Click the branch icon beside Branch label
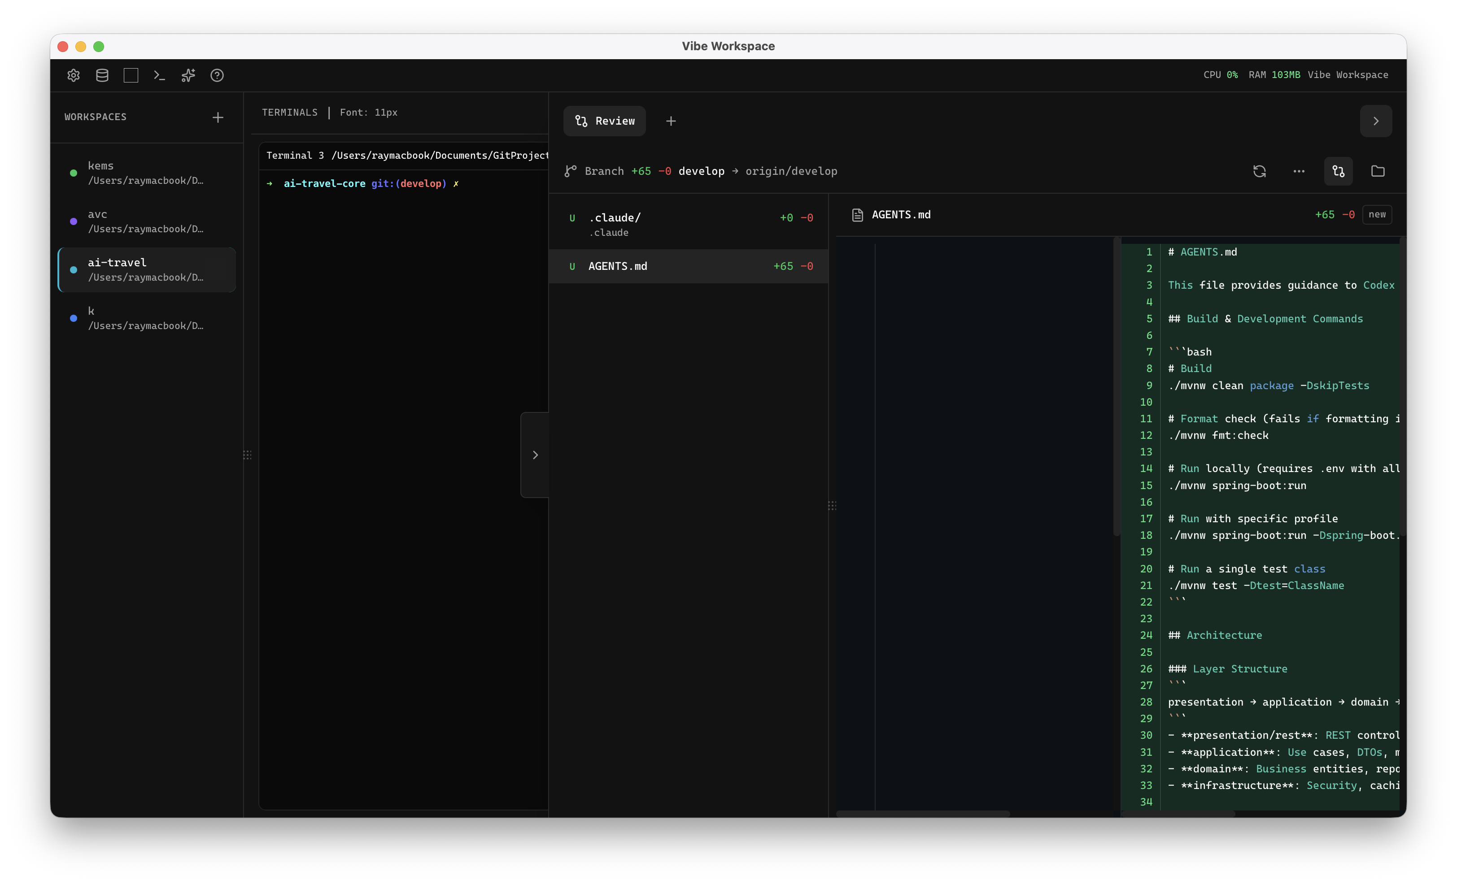 click(x=570, y=171)
